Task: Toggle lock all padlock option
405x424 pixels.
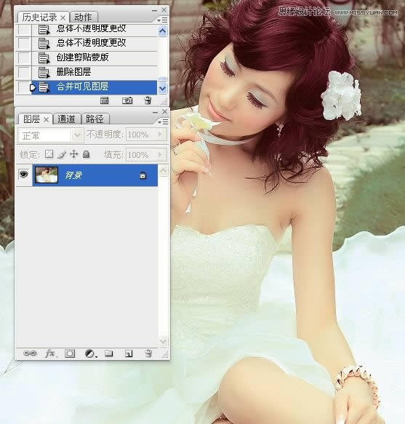Action: point(87,154)
